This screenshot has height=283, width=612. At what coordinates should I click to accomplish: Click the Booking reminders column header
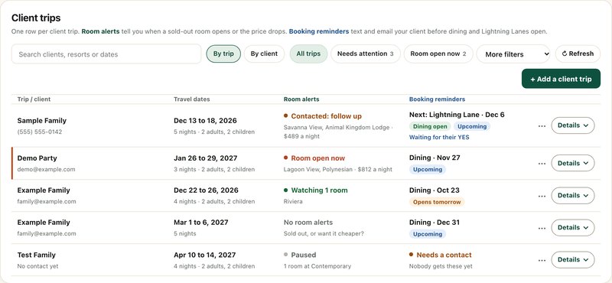coord(437,99)
